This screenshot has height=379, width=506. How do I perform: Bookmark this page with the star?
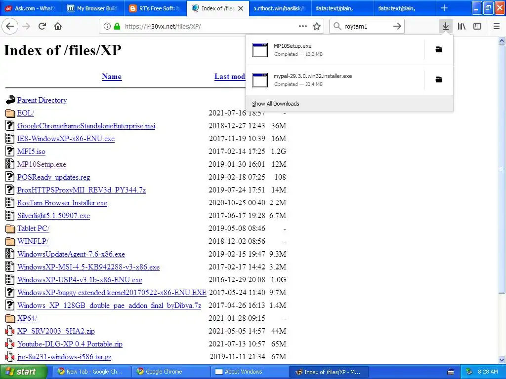click(x=317, y=26)
